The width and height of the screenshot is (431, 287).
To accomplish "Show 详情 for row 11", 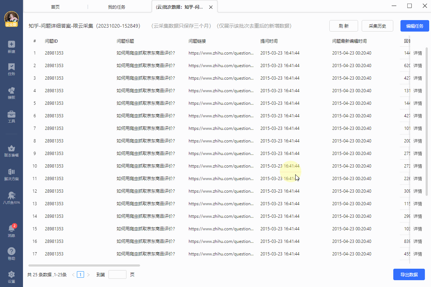I will [418, 179].
